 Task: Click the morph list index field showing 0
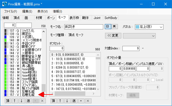coord(9,25)
